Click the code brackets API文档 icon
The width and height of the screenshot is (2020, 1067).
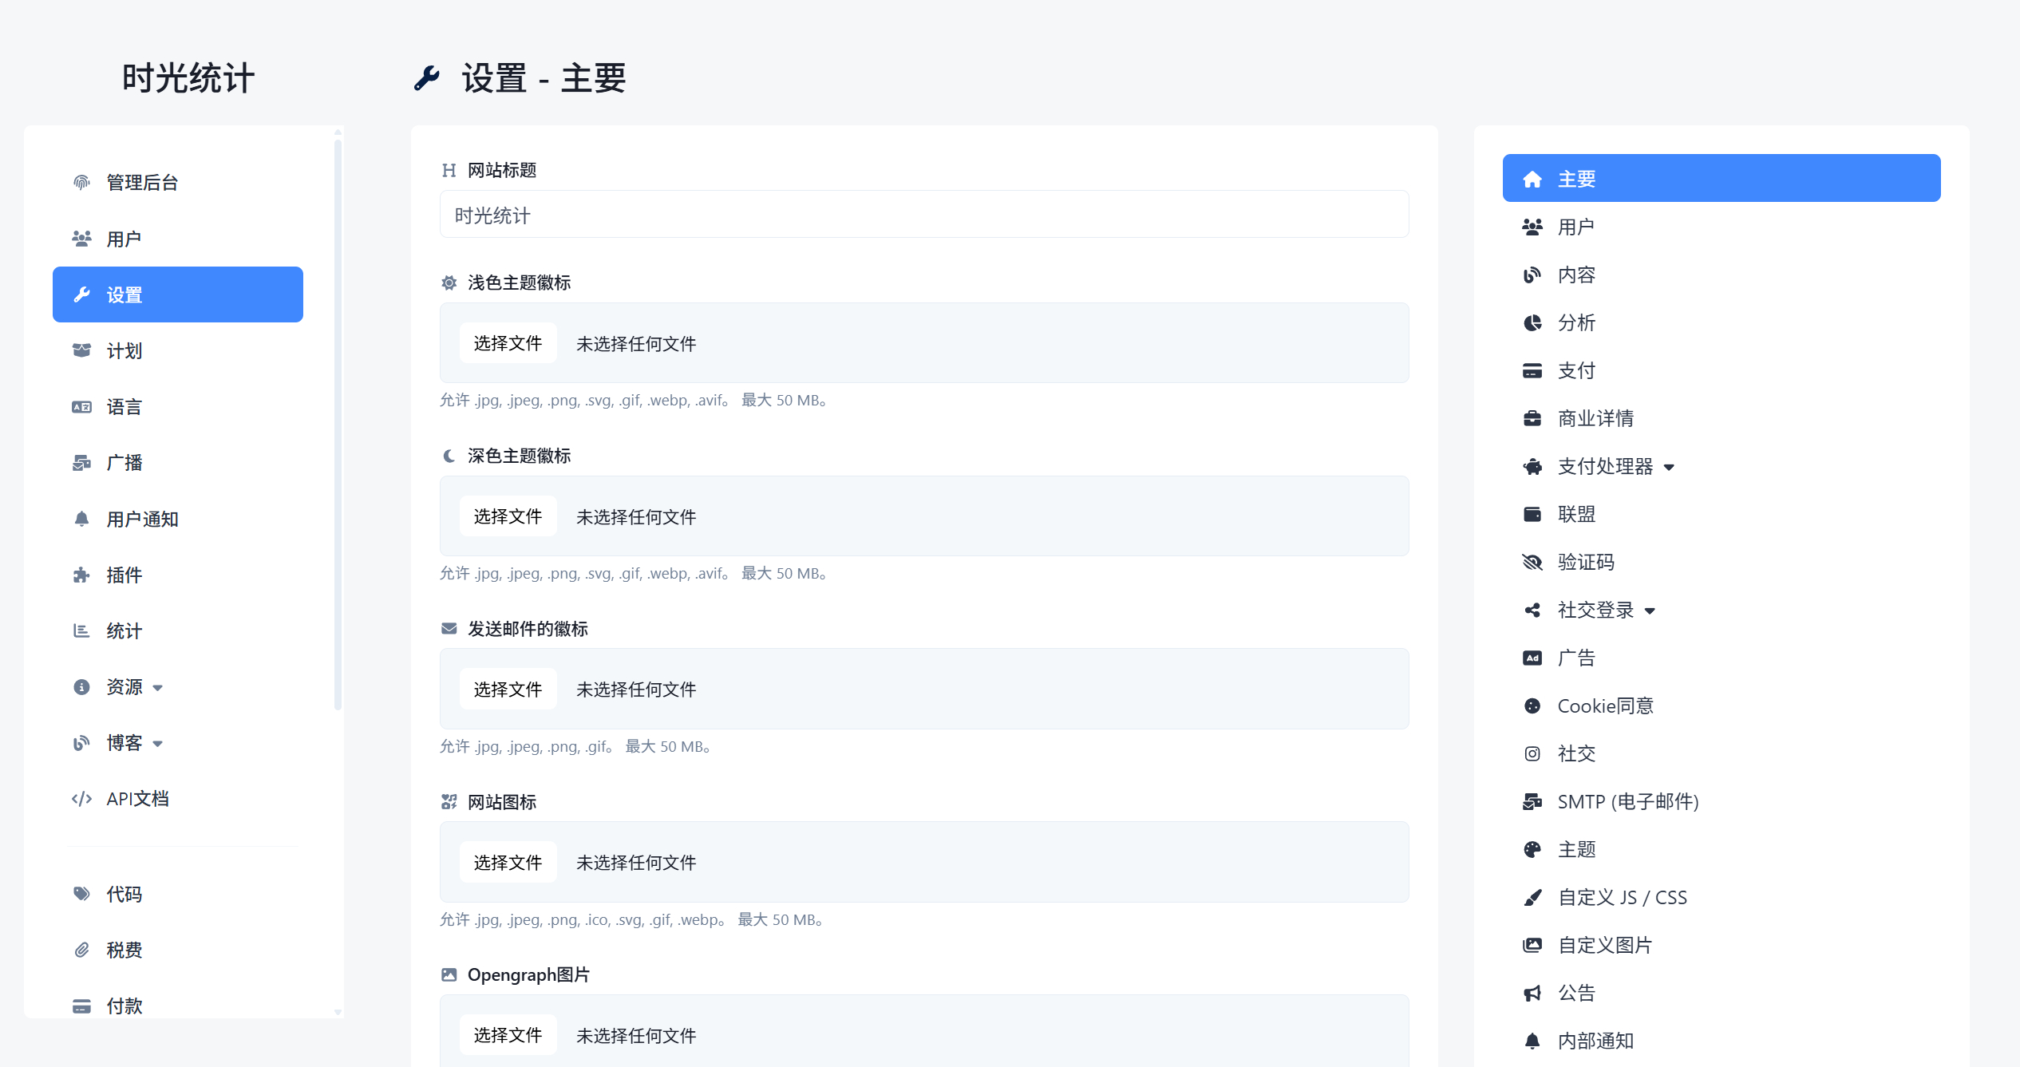click(x=81, y=799)
